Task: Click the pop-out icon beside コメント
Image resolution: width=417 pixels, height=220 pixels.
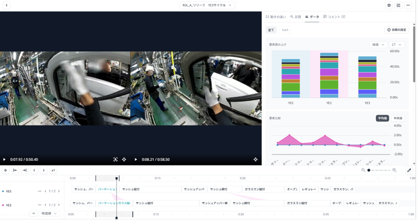Action: [x=343, y=17]
